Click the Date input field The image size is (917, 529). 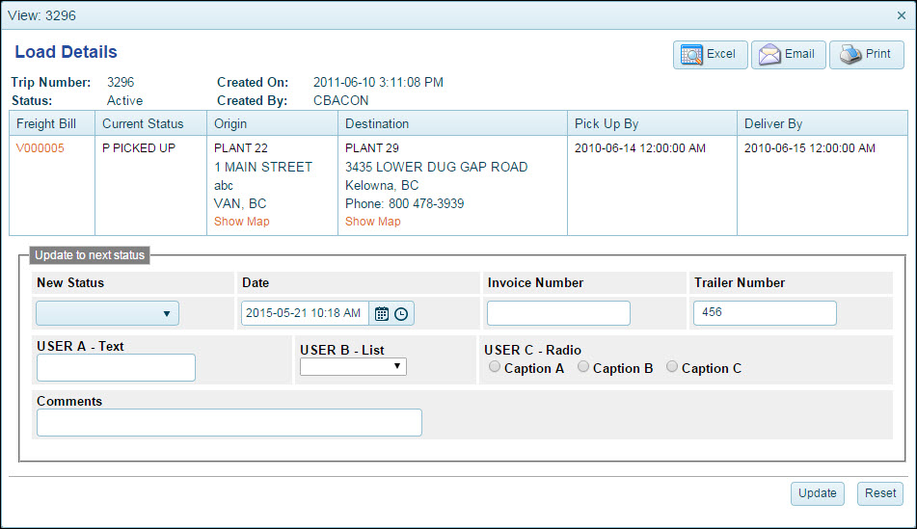(305, 313)
